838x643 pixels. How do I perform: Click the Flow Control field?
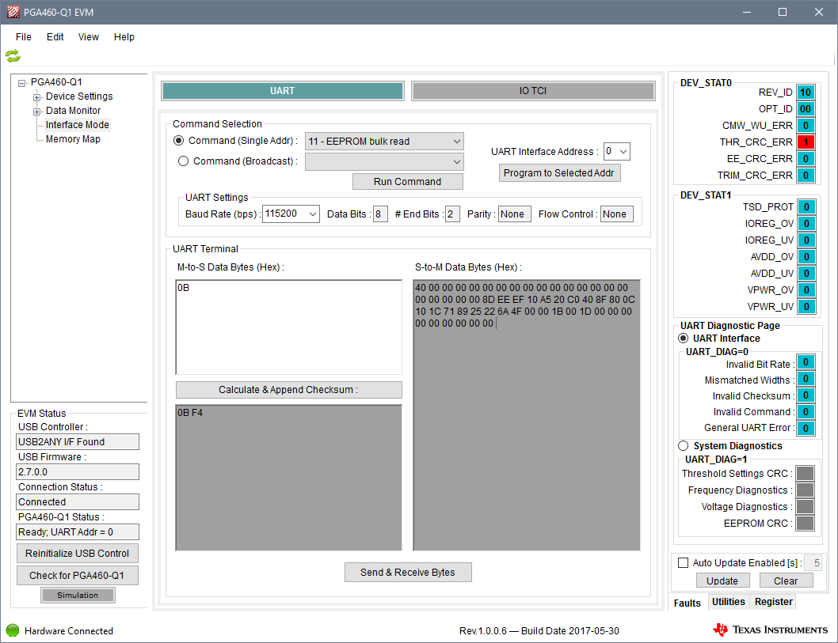point(617,214)
